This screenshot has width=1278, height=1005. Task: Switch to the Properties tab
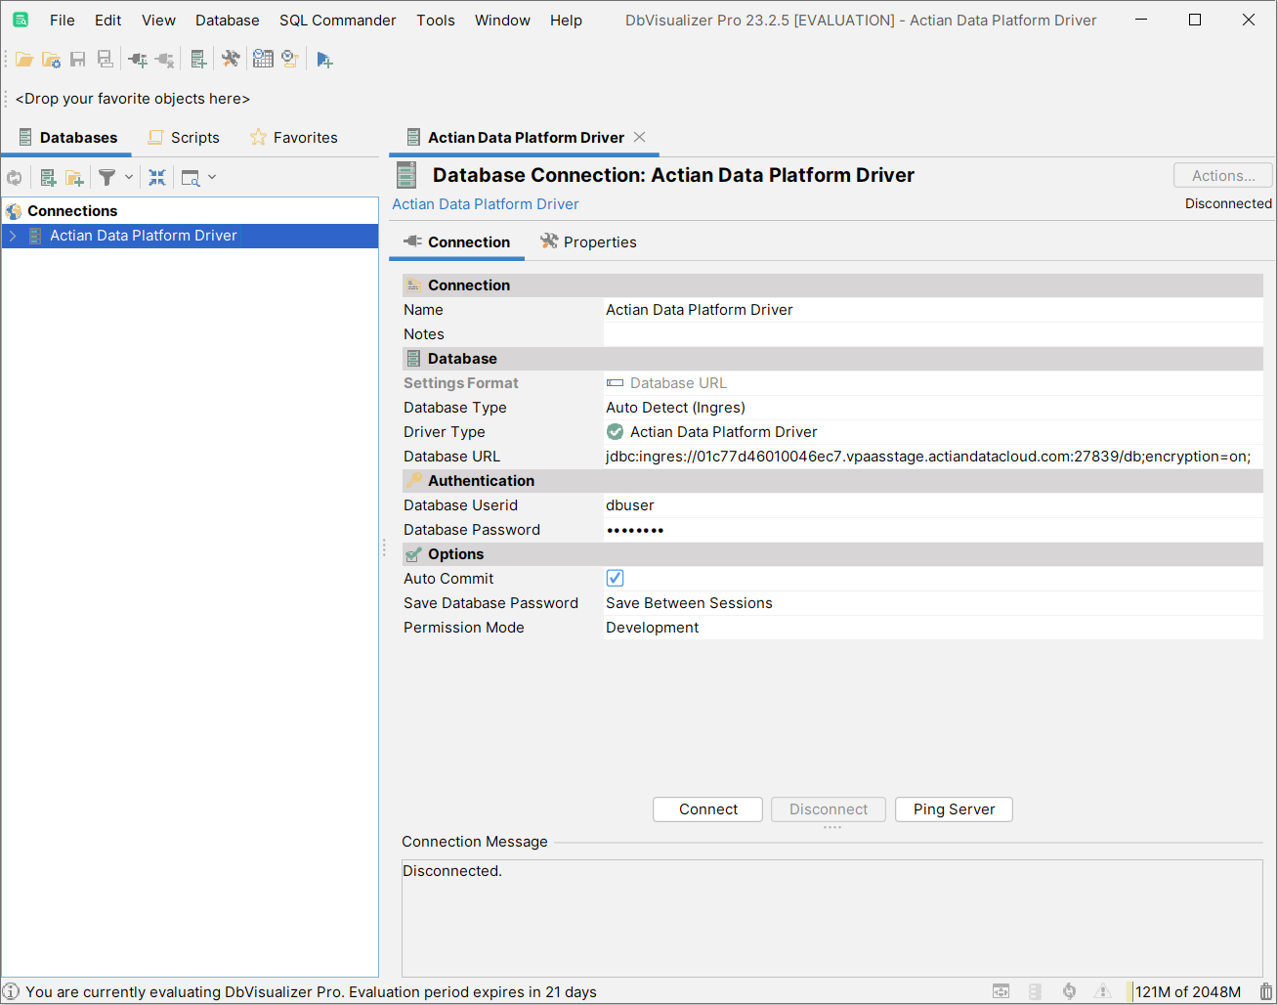click(x=588, y=242)
